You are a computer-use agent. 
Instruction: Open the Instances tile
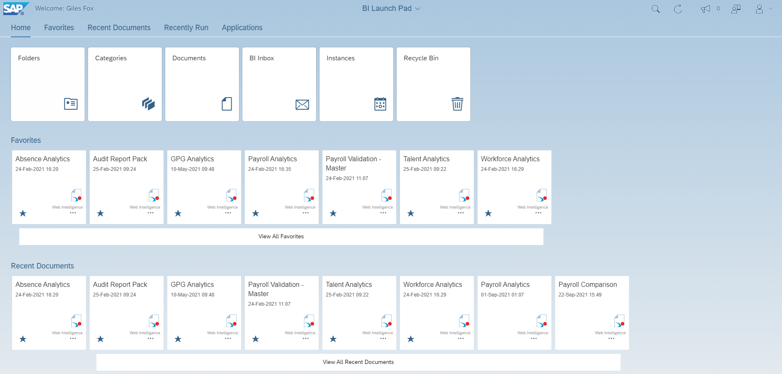click(356, 84)
